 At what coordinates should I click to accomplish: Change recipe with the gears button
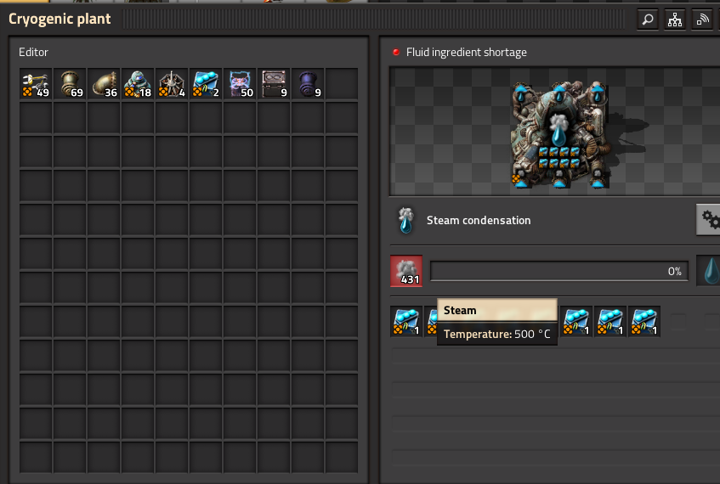(x=708, y=220)
